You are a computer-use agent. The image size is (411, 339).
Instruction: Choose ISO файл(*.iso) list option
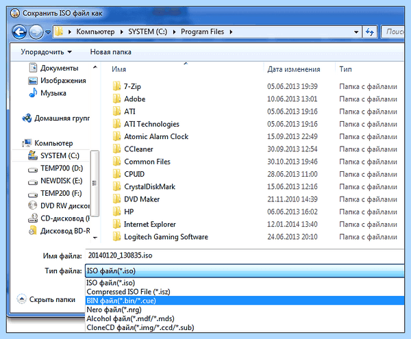245,283
